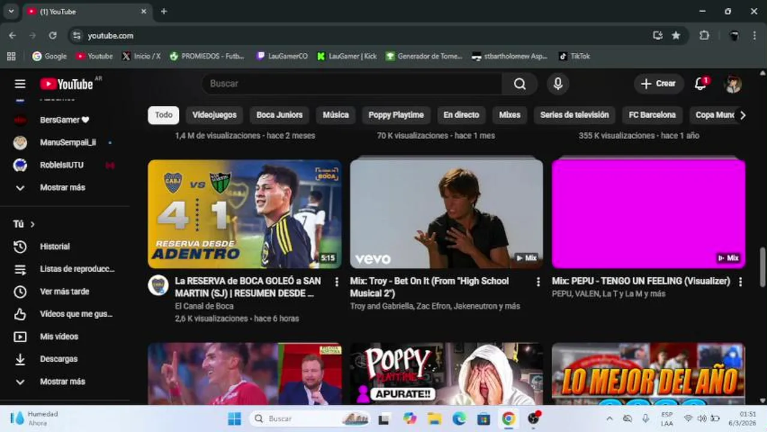Open Mis vídeos in sidebar
This screenshot has width=767, height=432.
pyautogui.click(x=59, y=337)
